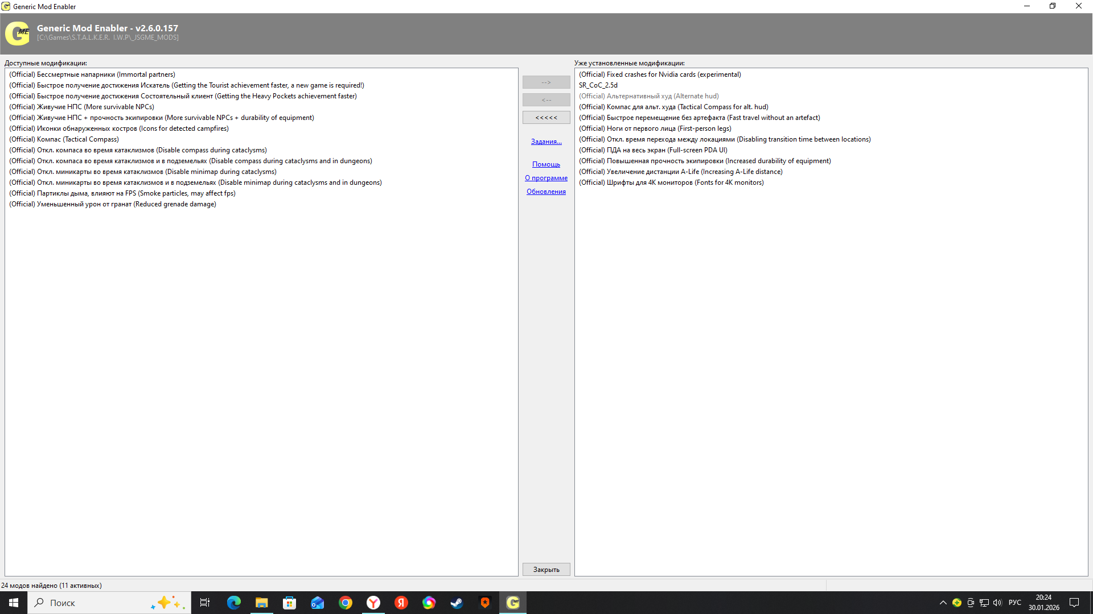The width and height of the screenshot is (1093, 614).
Task: Click the 'Закрыть' close button
Action: click(546, 570)
